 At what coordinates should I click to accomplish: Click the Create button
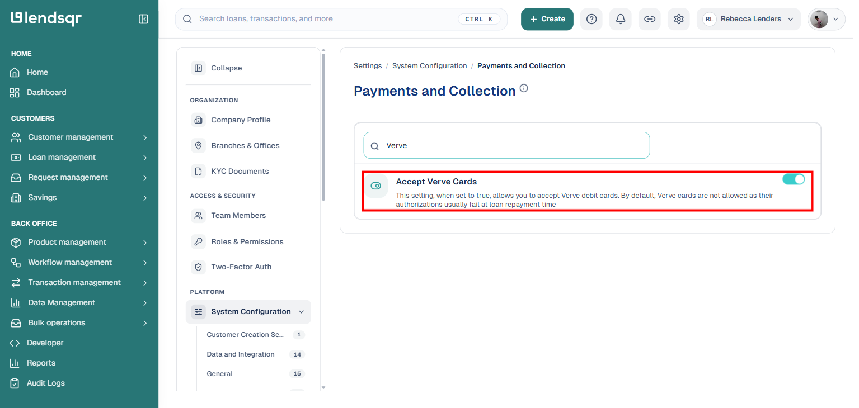pyautogui.click(x=547, y=19)
